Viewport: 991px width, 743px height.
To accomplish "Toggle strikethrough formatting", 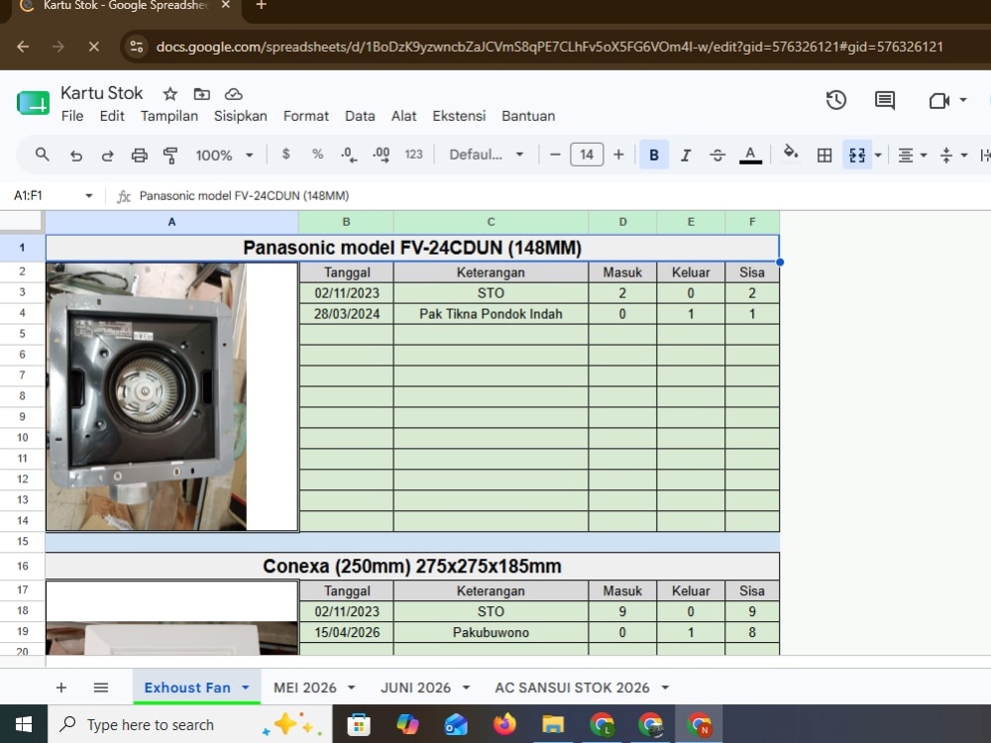I will [x=717, y=155].
